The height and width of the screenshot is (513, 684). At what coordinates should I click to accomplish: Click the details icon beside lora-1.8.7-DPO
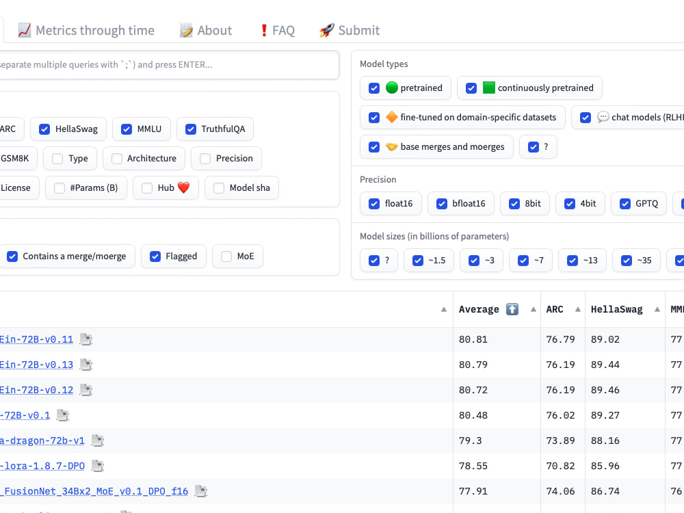98,466
